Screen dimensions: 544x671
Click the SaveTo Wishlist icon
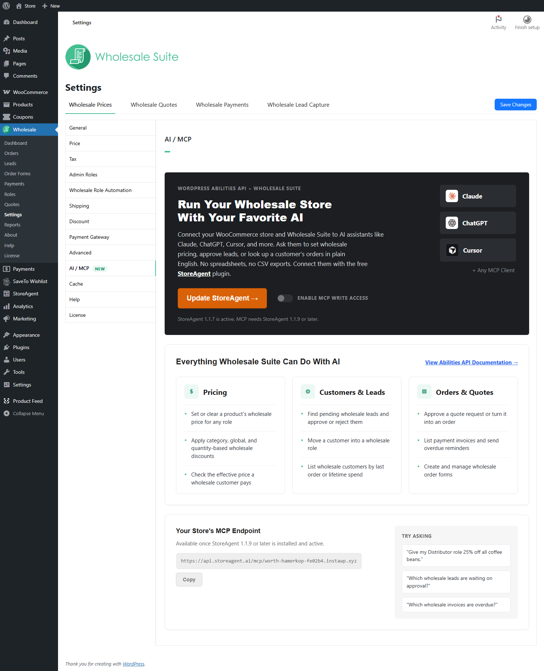click(x=7, y=281)
